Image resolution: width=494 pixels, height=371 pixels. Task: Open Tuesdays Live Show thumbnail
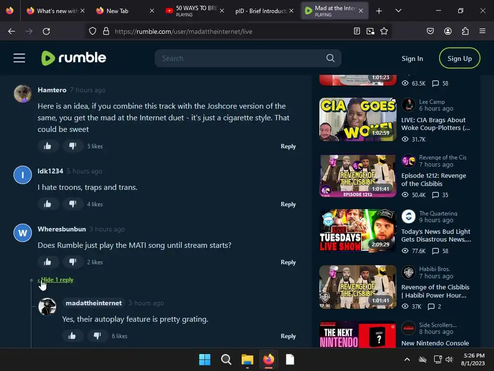click(357, 231)
